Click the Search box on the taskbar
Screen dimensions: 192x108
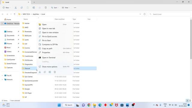pos(69,105)
